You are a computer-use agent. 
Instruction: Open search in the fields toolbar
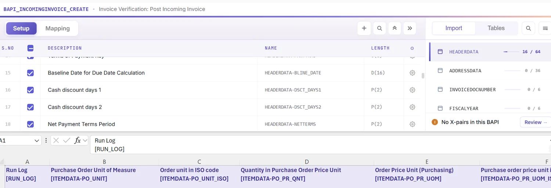click(x=379, y=28)
